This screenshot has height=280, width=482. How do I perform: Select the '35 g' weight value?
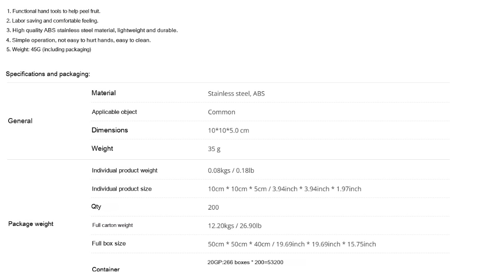point(214,149)
